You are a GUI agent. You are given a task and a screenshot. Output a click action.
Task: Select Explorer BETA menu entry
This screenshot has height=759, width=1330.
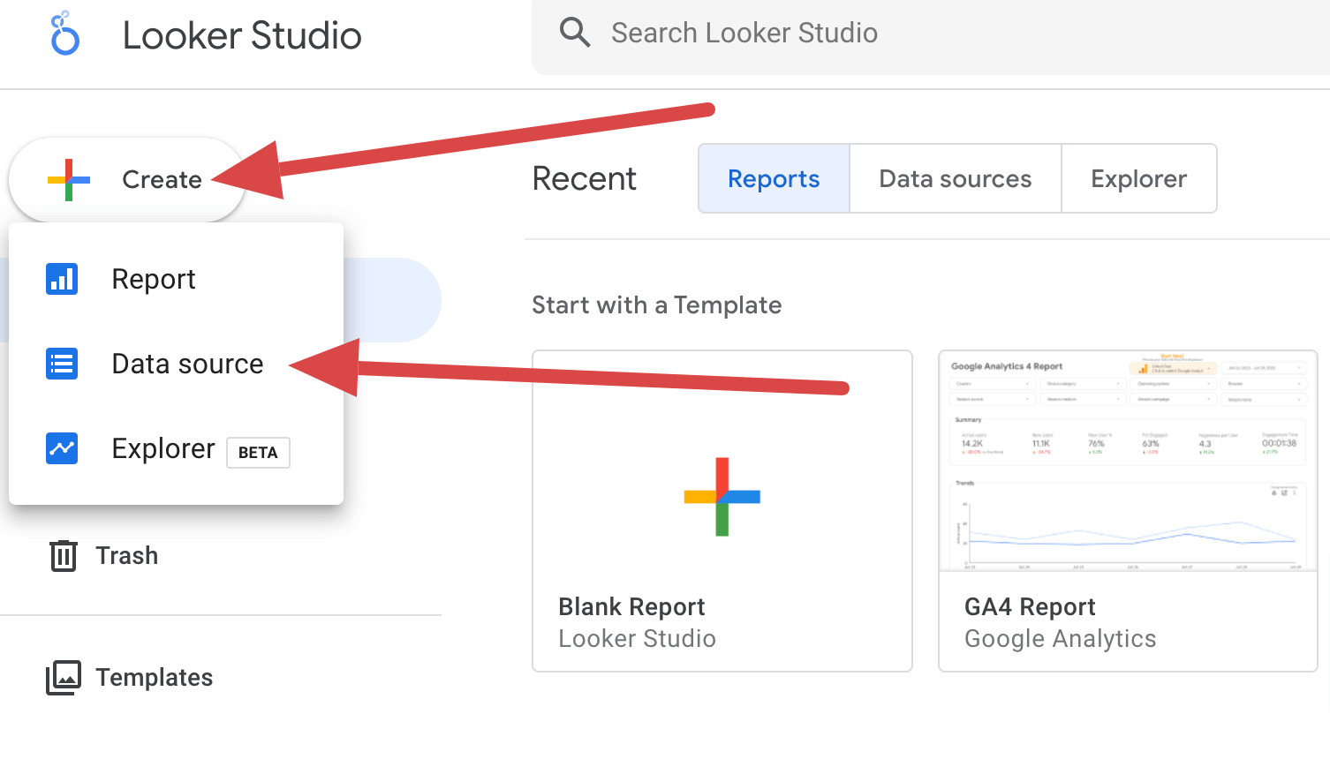pyautogui.click(x=176, y=448)
